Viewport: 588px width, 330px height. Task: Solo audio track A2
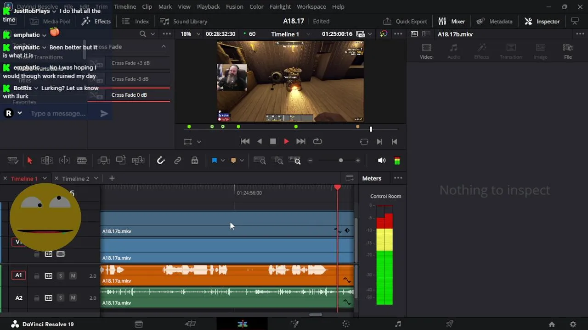(60, 298)
